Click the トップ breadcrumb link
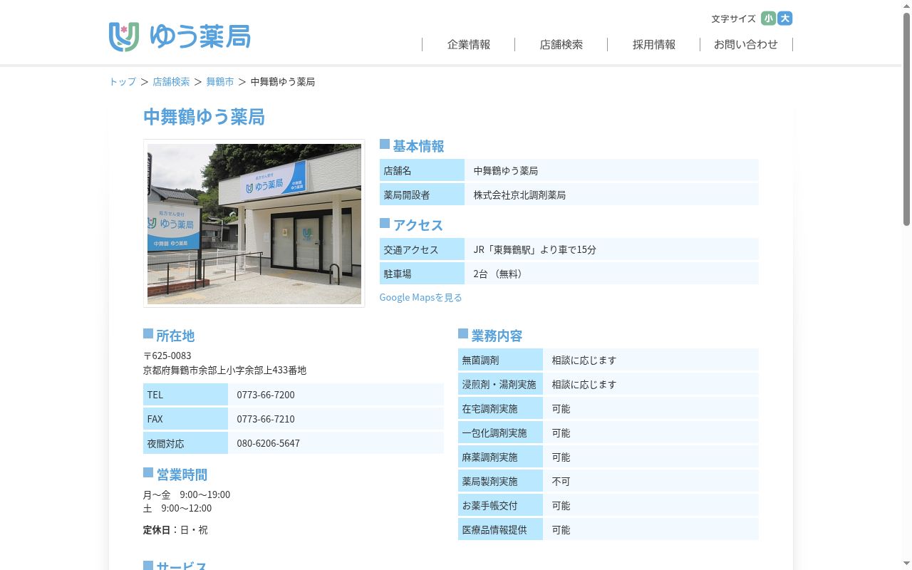 123,82
